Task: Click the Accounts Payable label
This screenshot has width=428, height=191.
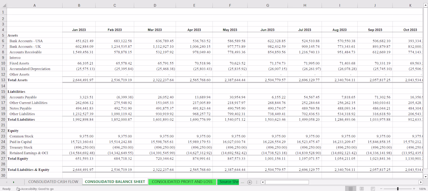Action: (23, 97)
